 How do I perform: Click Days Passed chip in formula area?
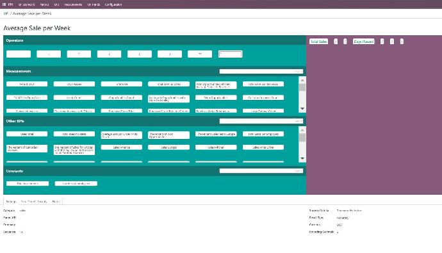tap(364, 42)
